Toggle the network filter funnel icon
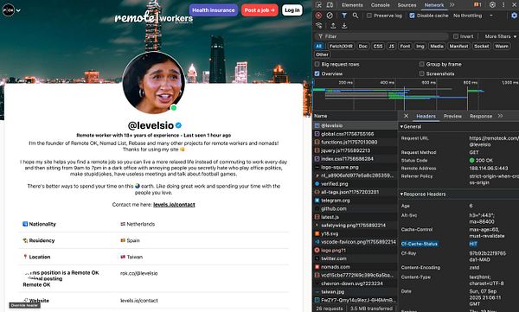 point(344,16)
